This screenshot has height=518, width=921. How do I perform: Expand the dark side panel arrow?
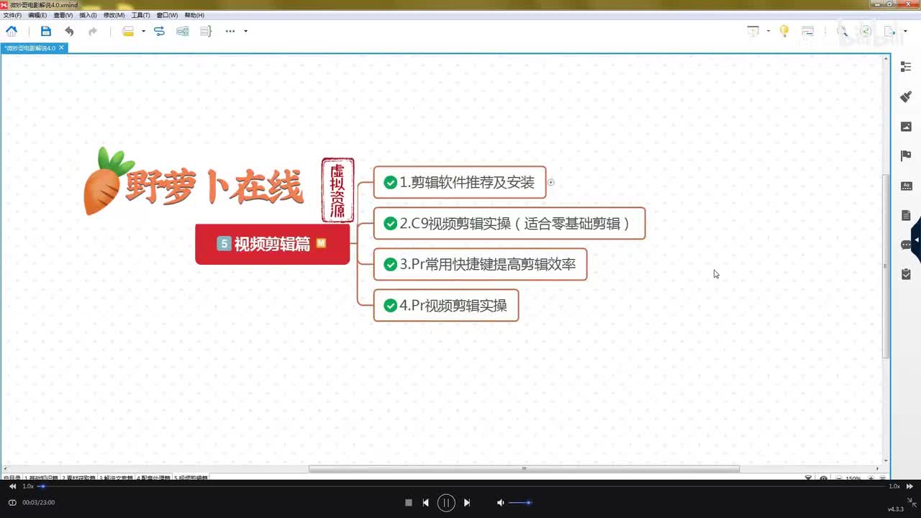pos(917,240)
